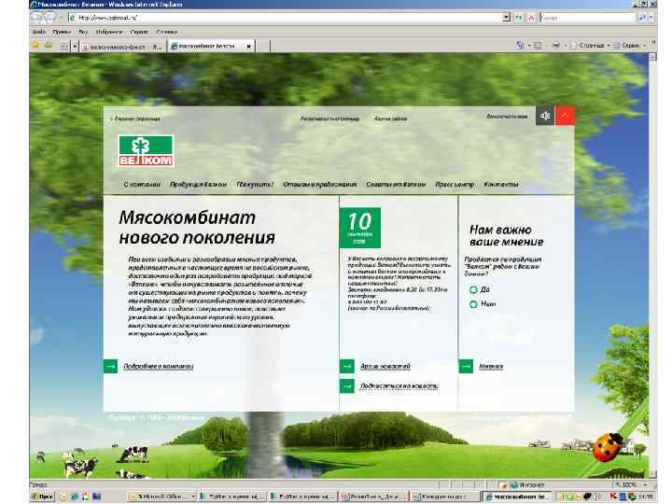Click the Home icon in command bar

520,45
